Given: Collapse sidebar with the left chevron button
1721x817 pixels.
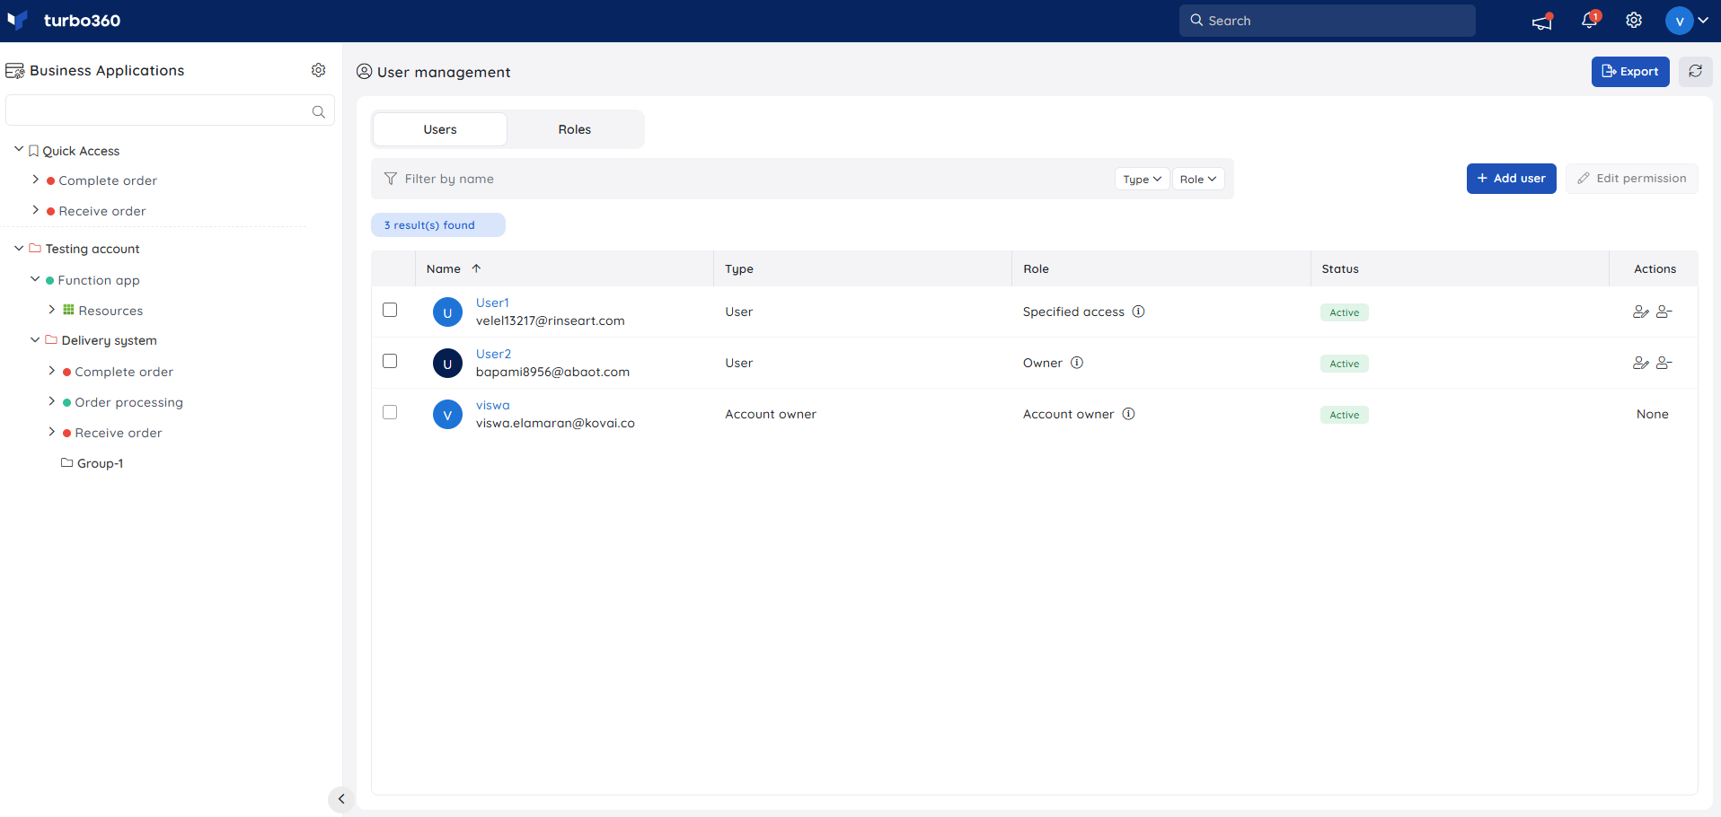Looking at the screenshot, I should click(341, 799).
